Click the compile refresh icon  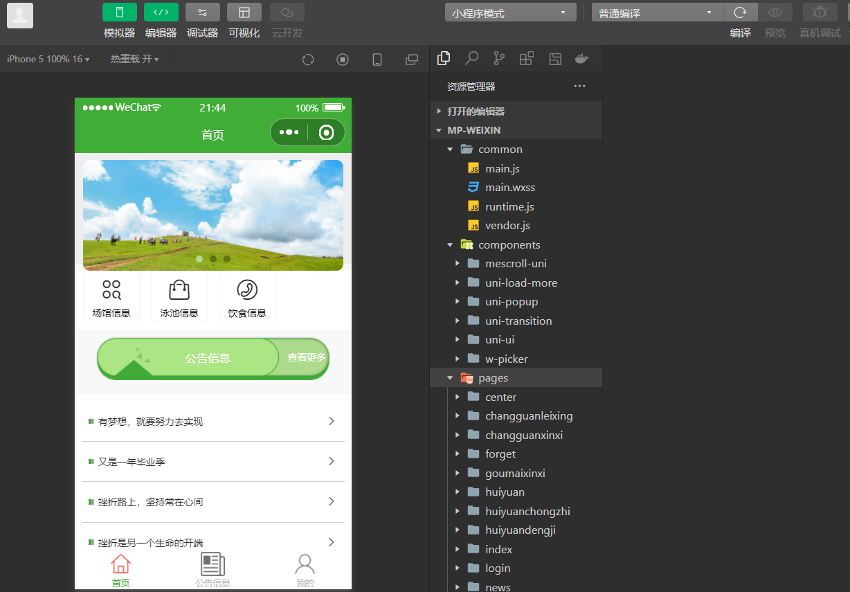point(741,12)
